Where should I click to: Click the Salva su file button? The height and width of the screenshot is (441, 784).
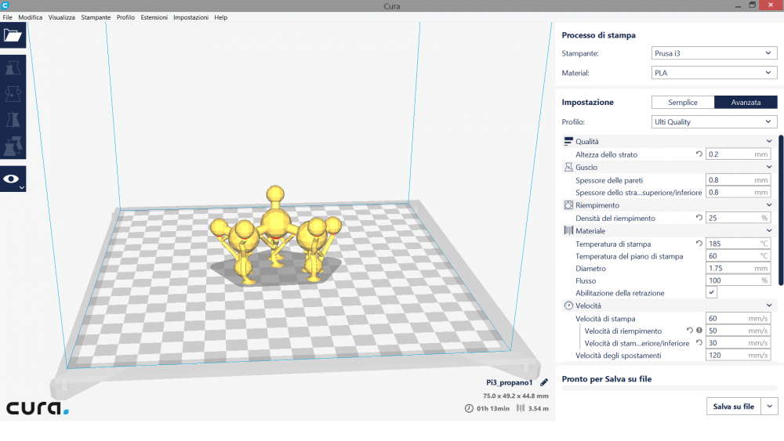[733, 407]
